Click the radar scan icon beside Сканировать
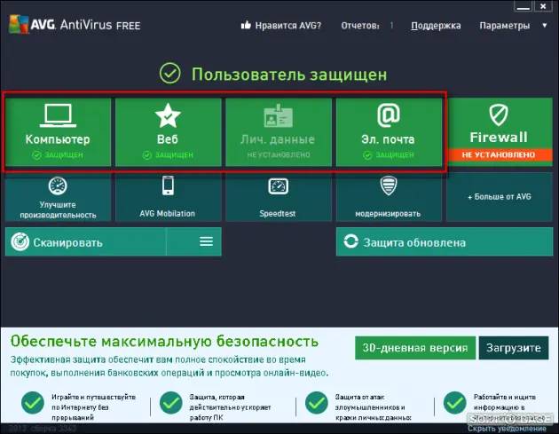This screenshot has height=434, width=559. tap(20, 241)
